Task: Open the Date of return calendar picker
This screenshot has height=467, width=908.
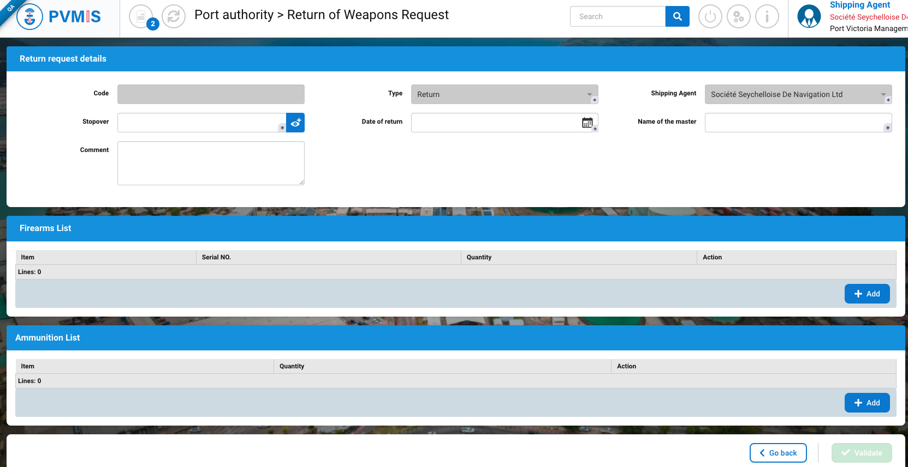Action: tap(587, 123)
